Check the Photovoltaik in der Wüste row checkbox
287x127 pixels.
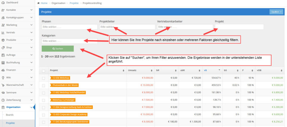(44, 85)
